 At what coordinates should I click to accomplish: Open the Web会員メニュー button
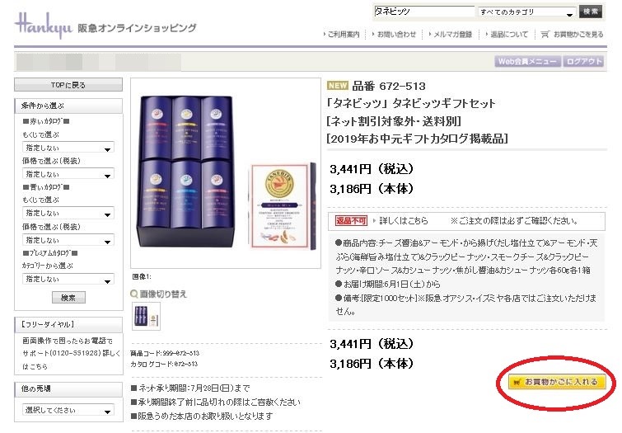527,62
